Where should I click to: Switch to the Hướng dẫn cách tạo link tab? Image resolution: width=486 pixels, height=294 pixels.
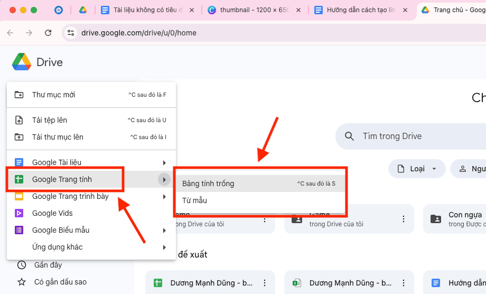[361, 10]
